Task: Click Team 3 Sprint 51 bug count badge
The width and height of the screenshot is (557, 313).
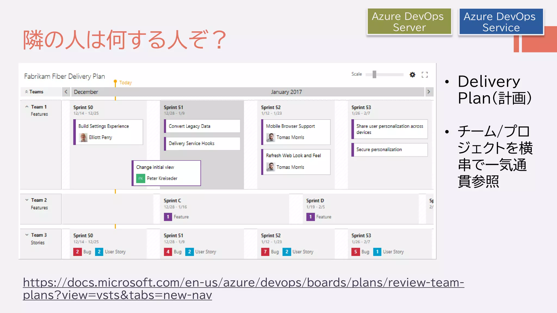Action: [x=168, y=252]
